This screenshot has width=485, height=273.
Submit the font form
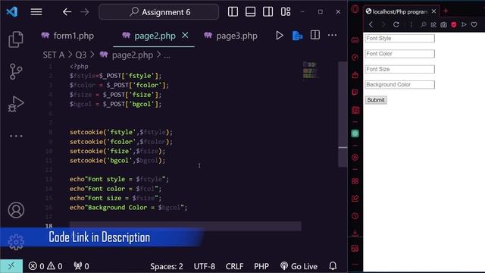coord(376,100)
